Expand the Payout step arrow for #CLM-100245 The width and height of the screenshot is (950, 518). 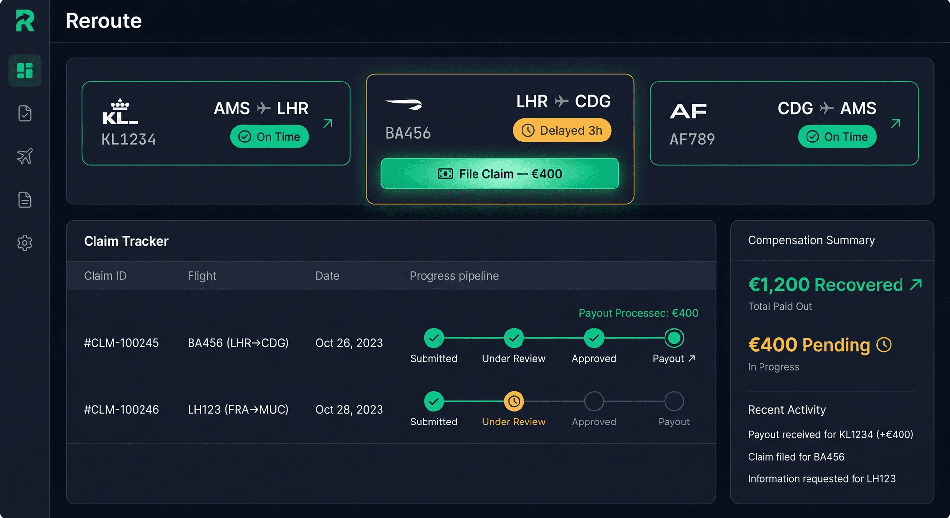point(691,359)
